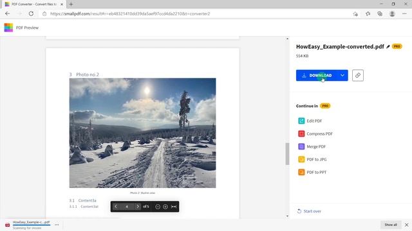Click the 554 KB file size text
The width and height of the screenshot is (412, 231).
click(302, 56)
